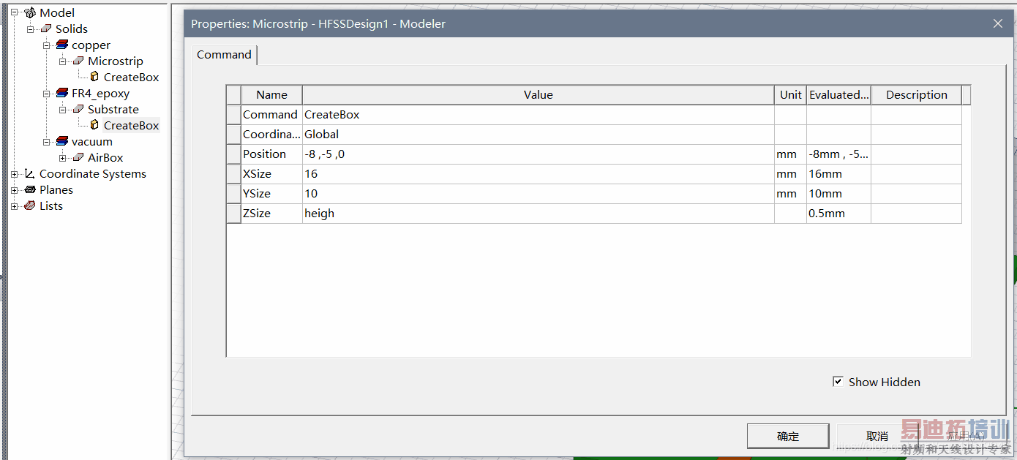This screenshot has height=460, width=1017.
Task: Click the XSize value field '16'
Action: click(x=538, y=174)
